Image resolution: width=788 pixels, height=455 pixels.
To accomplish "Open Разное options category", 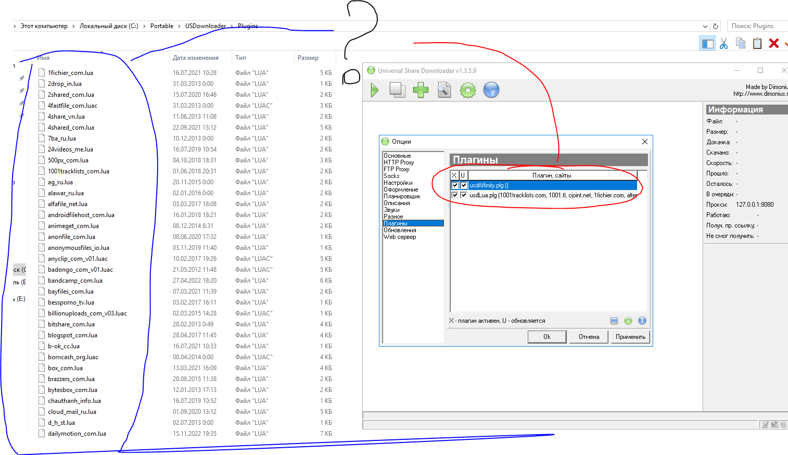I will pyautogui.click(x=393, y=217).
